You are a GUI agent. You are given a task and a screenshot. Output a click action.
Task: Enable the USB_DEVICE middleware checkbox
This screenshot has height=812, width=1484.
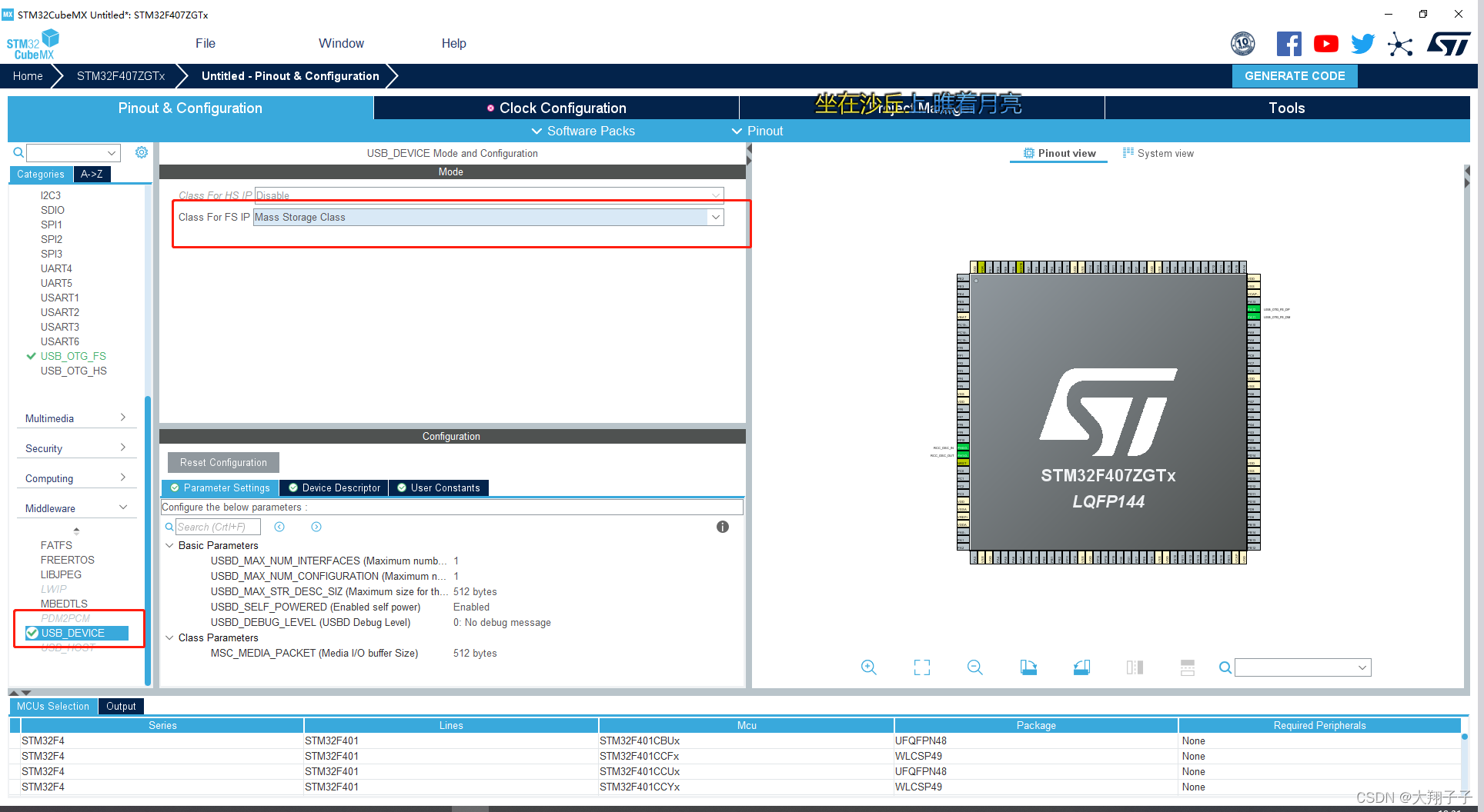(32, 633)
